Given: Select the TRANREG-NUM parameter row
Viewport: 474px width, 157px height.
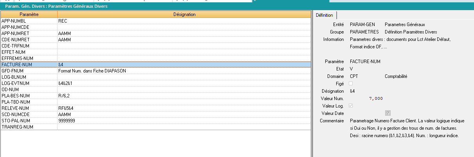Looking at the screenshot, I should click(29, 127).
